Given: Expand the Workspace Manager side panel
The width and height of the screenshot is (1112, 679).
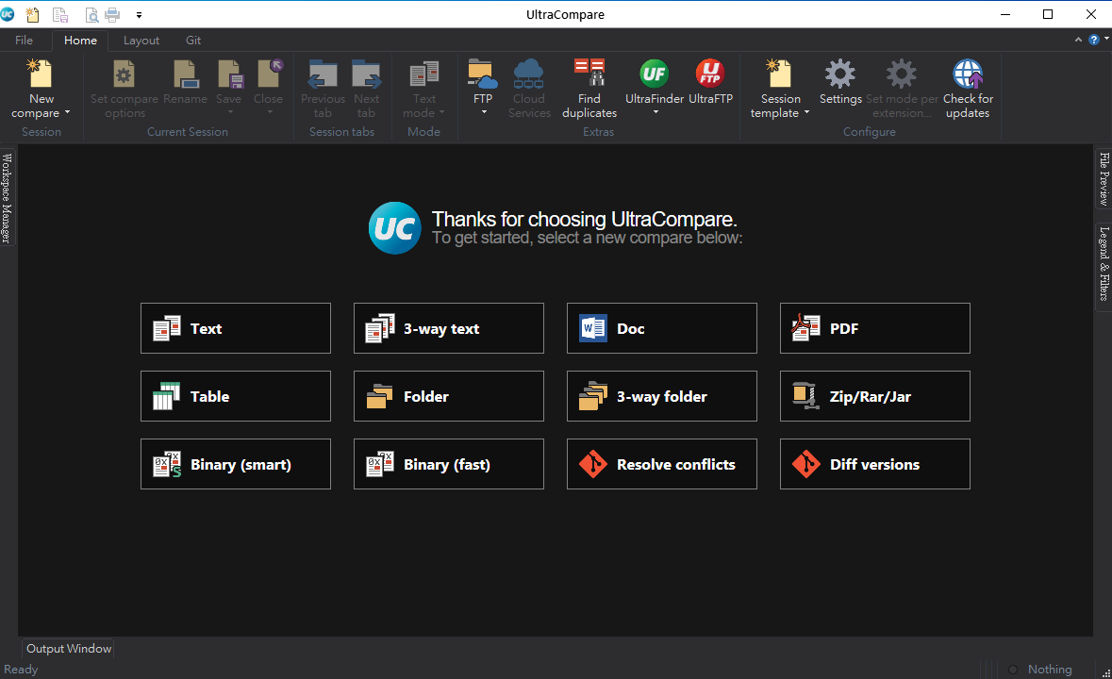Looking at the screenshot, I should (7, 198).
